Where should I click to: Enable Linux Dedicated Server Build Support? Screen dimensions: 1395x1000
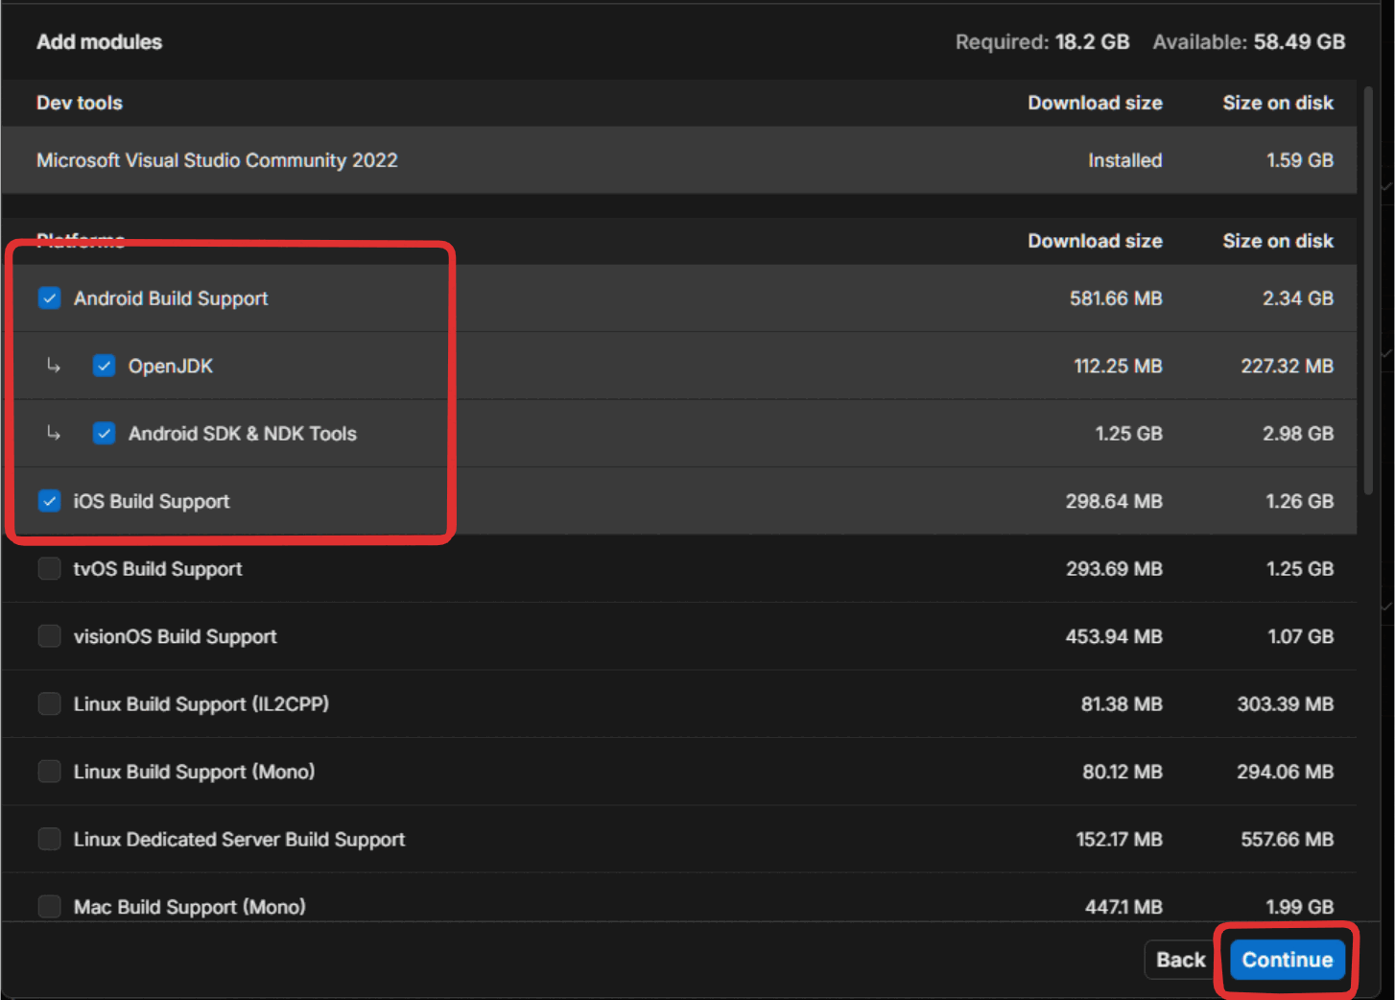click(49, 838)
